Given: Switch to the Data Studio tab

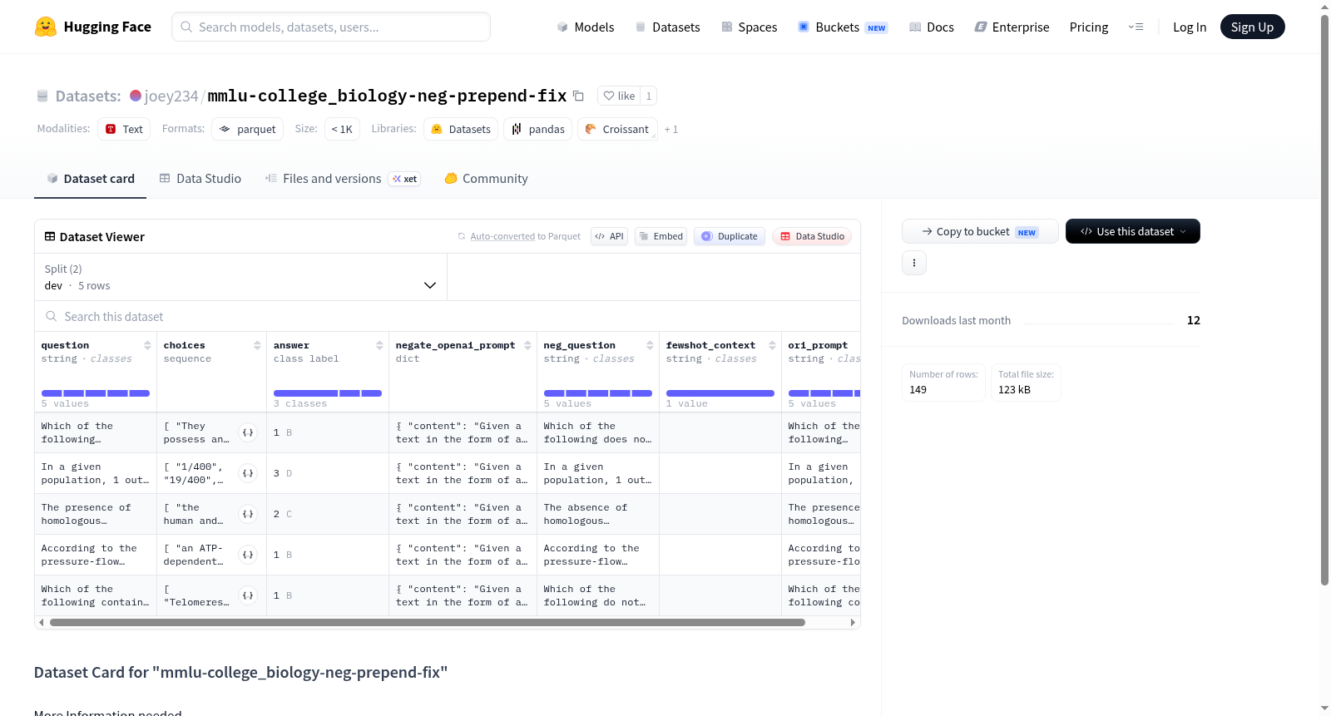Looking at the screenshot, I should coord(200,179).
